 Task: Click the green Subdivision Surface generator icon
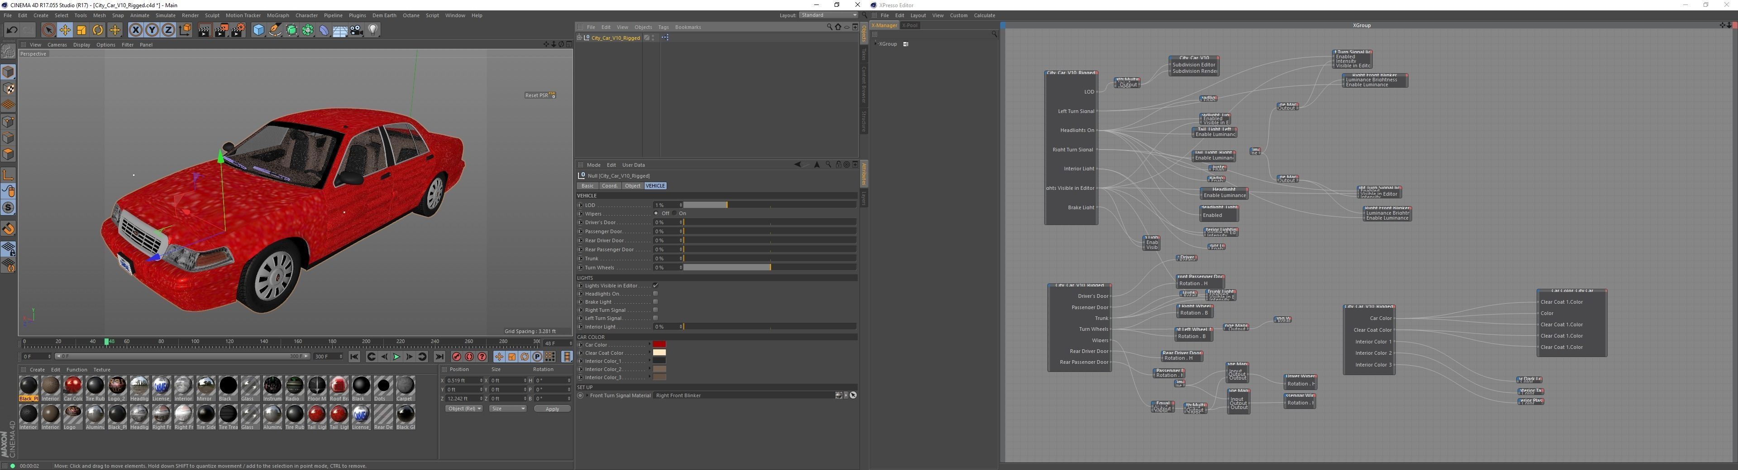pos(291,30)
